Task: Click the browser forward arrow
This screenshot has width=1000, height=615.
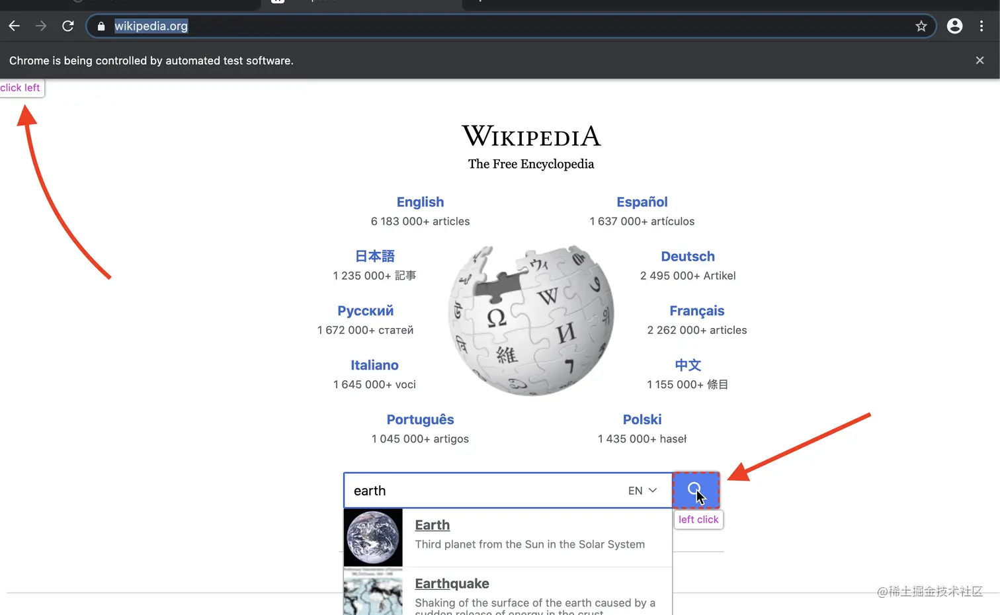Action: coord(41,26)
